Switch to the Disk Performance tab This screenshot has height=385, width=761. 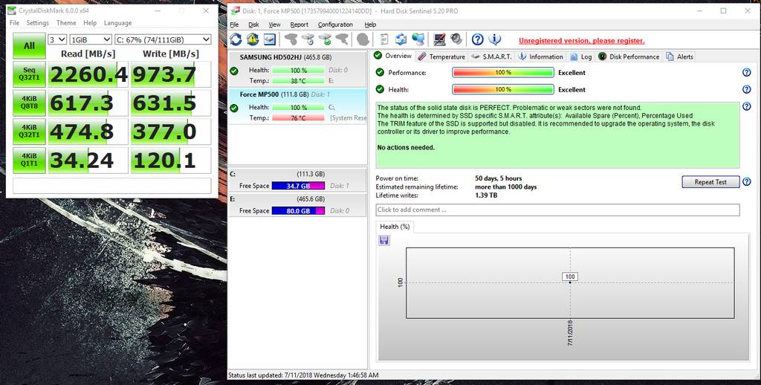629,56
